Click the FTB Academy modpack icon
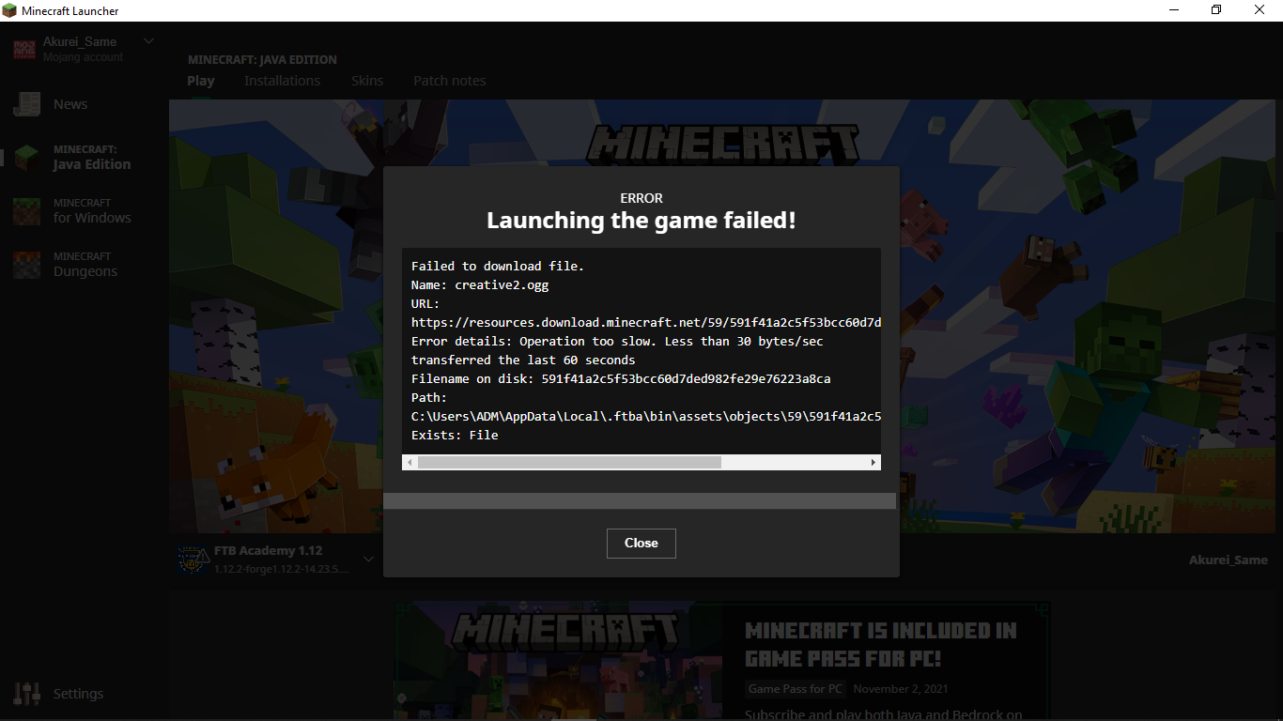This screenshot has height=721, width=1283. pyautogui.click(x=191, y=558)
